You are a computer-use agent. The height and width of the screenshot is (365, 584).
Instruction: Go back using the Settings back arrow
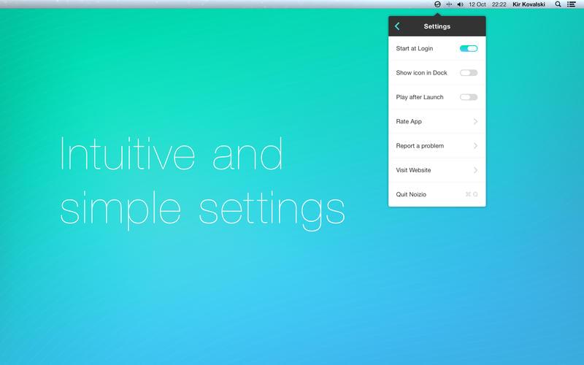397,26
